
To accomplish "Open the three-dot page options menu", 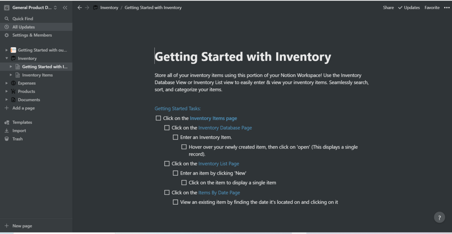I will 446,8.
